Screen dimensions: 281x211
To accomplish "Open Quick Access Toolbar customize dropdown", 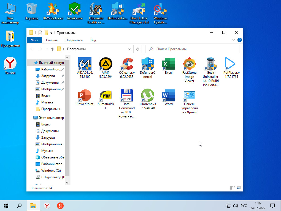I will tap(51, 33).
